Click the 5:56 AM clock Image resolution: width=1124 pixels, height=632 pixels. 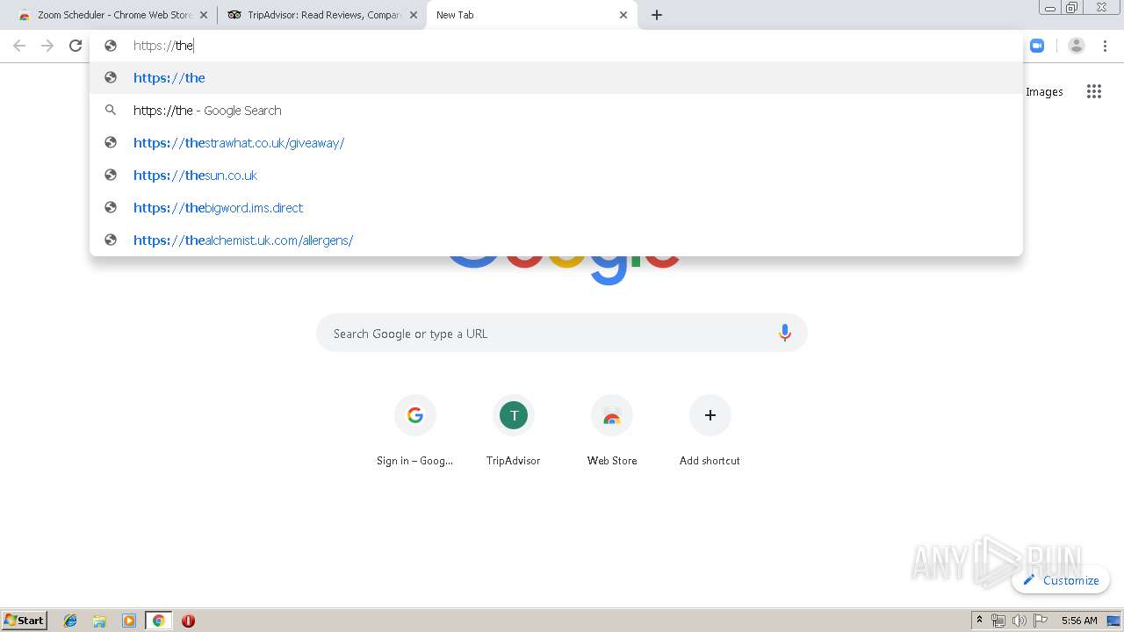pos(1079,621)
